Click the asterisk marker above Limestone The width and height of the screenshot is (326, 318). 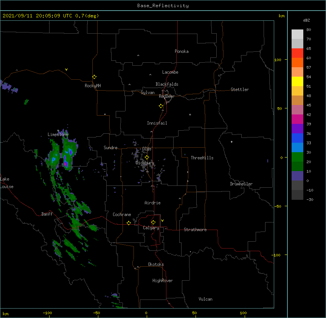coord(58,131)
